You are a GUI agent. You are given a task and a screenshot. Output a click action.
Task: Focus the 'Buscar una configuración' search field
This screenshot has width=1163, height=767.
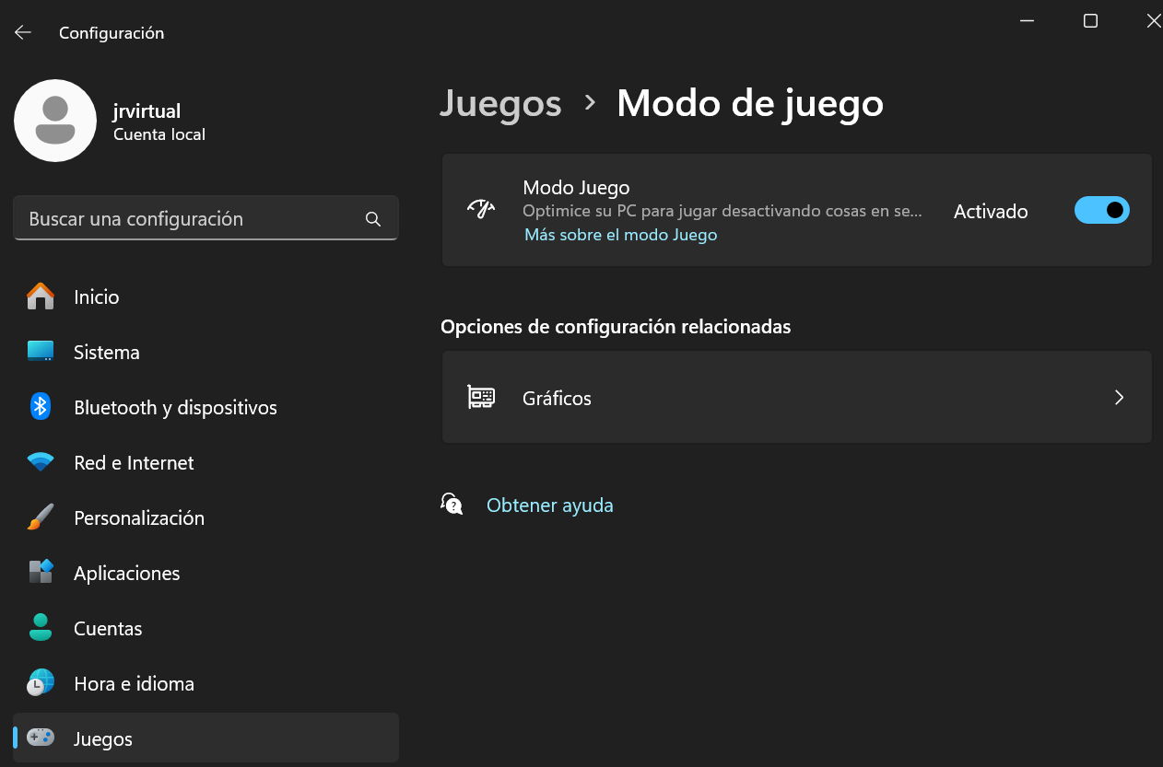[x=194, y=219]
